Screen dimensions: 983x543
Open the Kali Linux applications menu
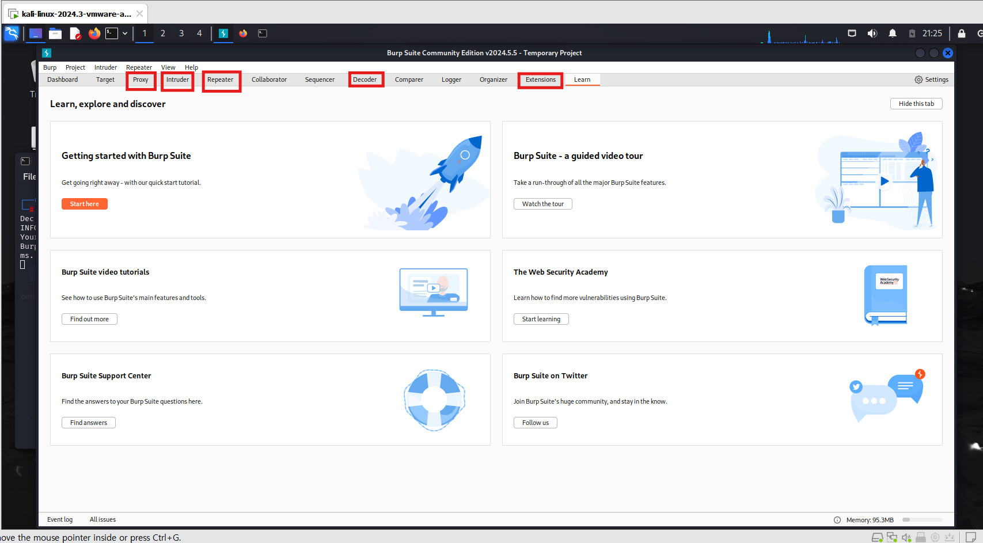pyautogui.click(x=12, y=33)
